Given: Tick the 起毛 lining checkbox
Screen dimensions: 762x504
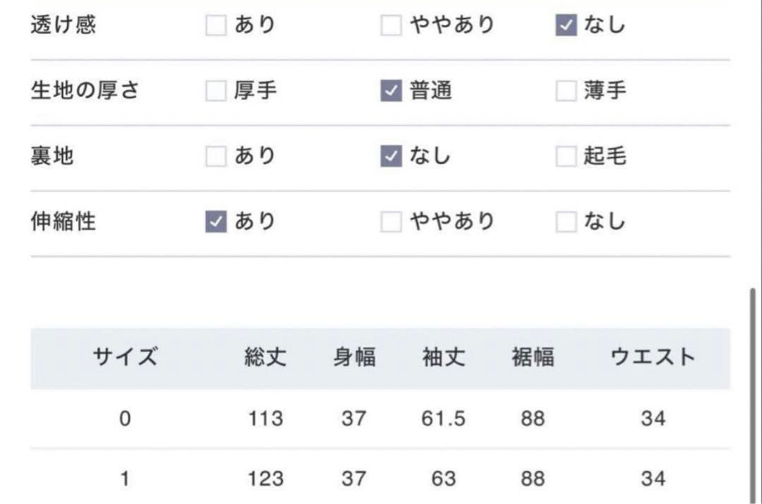Looking at the screenshot, I should point(566,156).
